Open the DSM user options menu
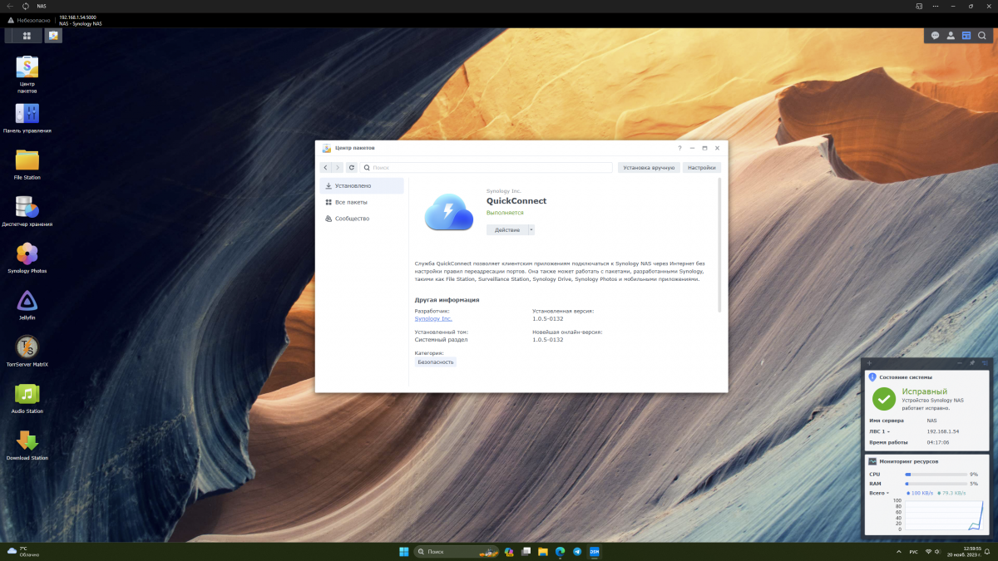The height and width of the screenshot is (561, 998). pyautogui.click(x=951, y=36)
